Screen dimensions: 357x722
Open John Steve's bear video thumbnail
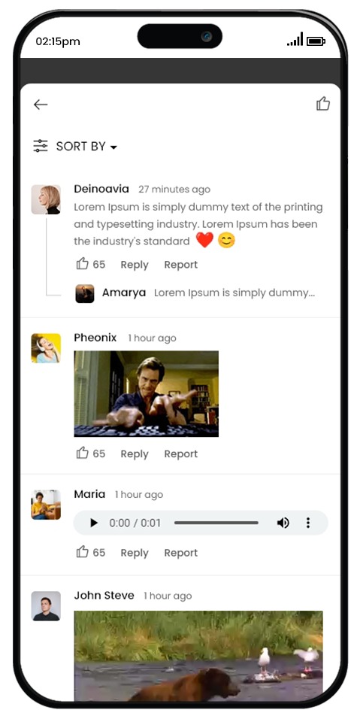[198, 656]
